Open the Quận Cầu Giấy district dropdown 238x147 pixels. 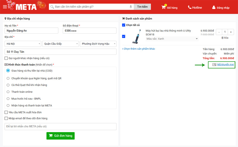coord(60,44)
